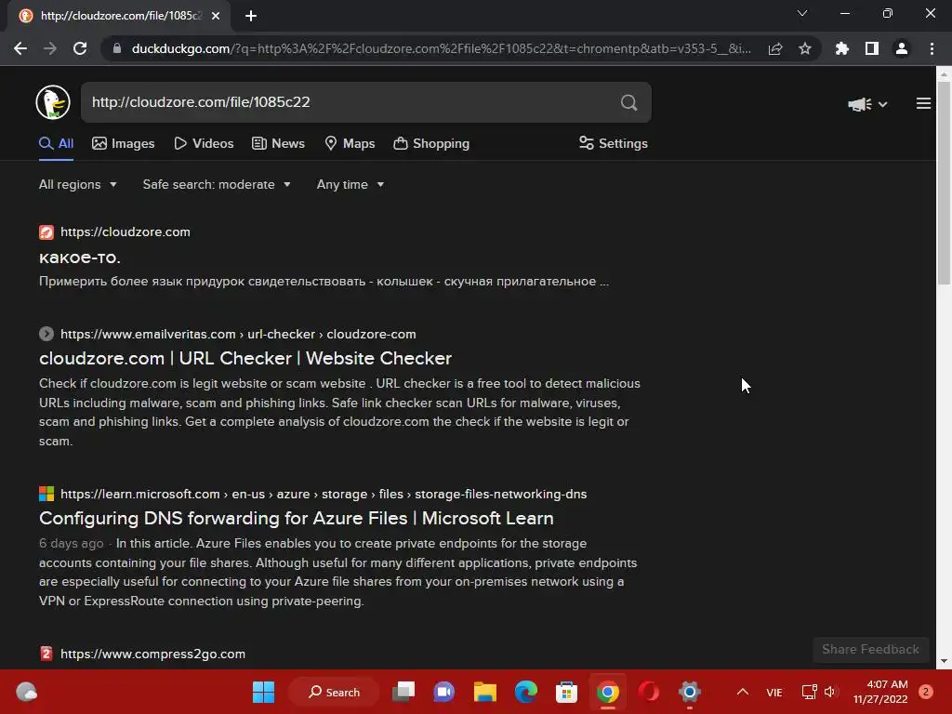Click the compress2go red favicon
Image resolution: width=952 pixels, height=714 pixels.
(46, 654)
